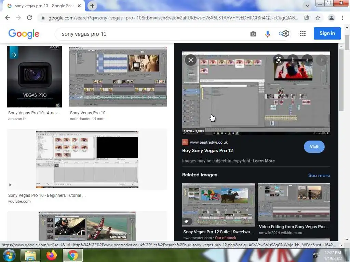
Task: Click the preview panel scrollbar thumb
Action: click(x=341, y=80)
